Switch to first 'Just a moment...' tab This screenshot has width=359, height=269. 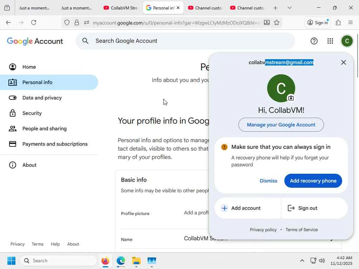34,8
